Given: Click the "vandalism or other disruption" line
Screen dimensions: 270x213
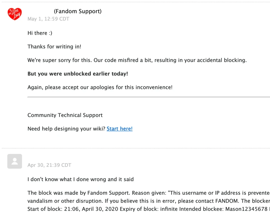Looking at the screenshot, I should (149, 201).
